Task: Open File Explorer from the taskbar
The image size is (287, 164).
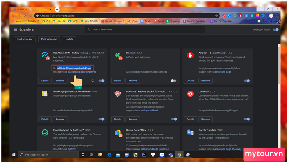Action: pos(100,155)
